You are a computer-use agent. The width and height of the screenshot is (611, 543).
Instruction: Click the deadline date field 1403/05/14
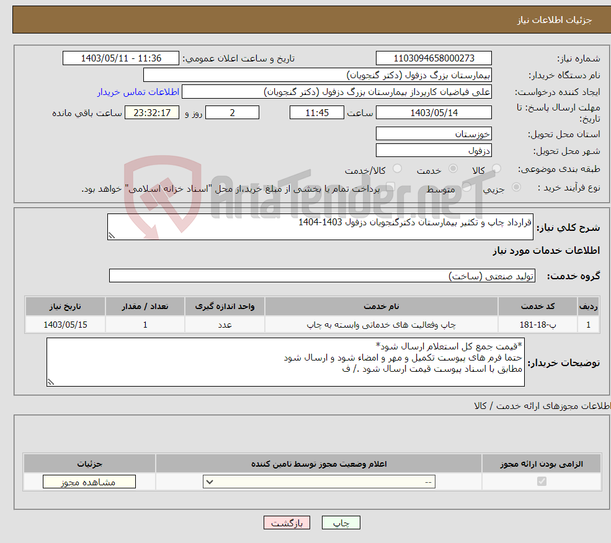434,113
